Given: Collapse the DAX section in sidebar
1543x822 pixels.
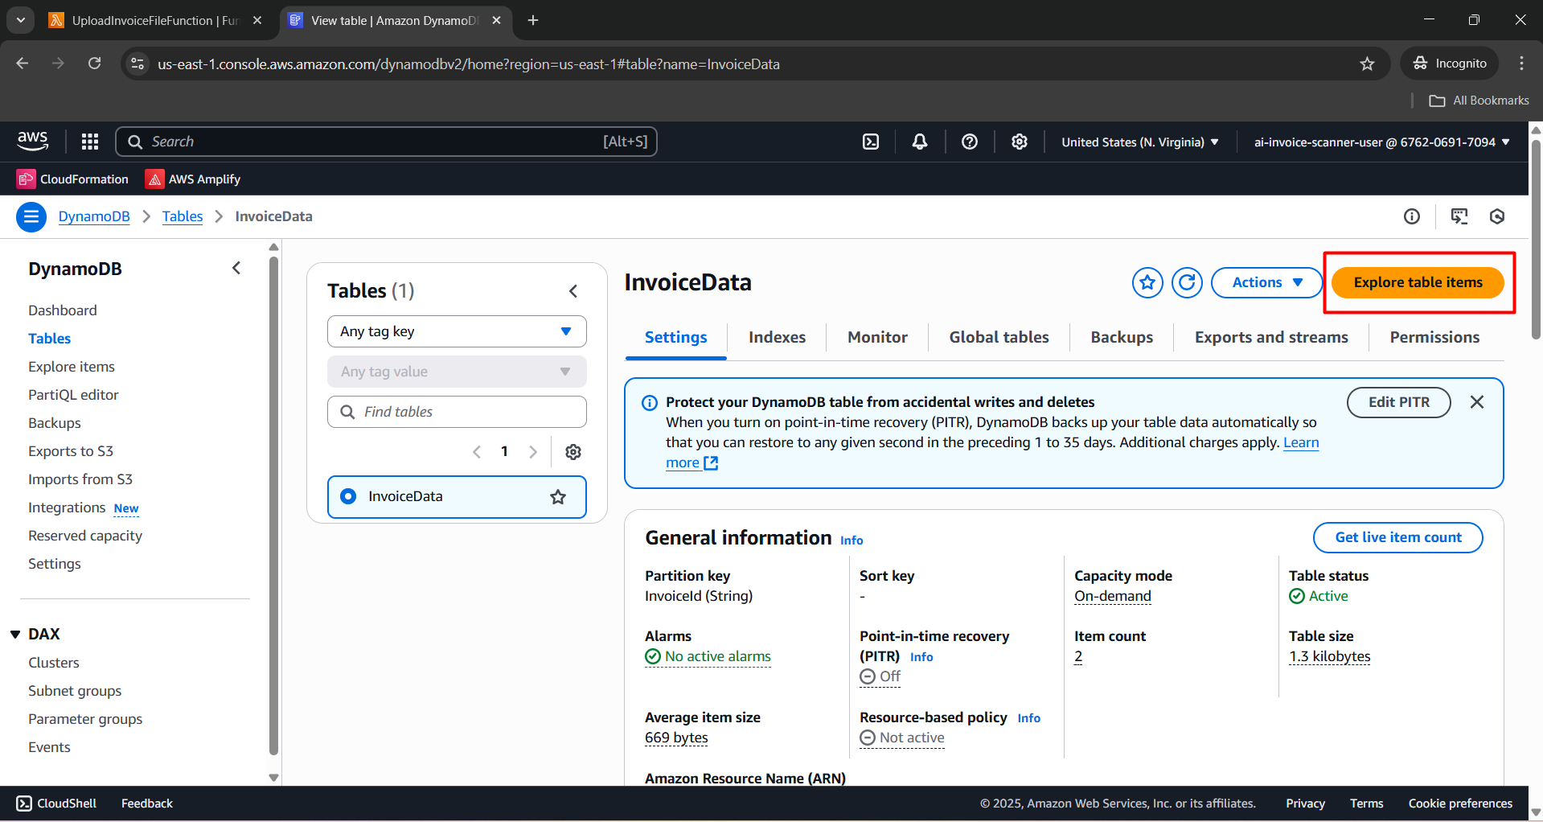Looking at the screenshot, I should click(x=15, y=635).
